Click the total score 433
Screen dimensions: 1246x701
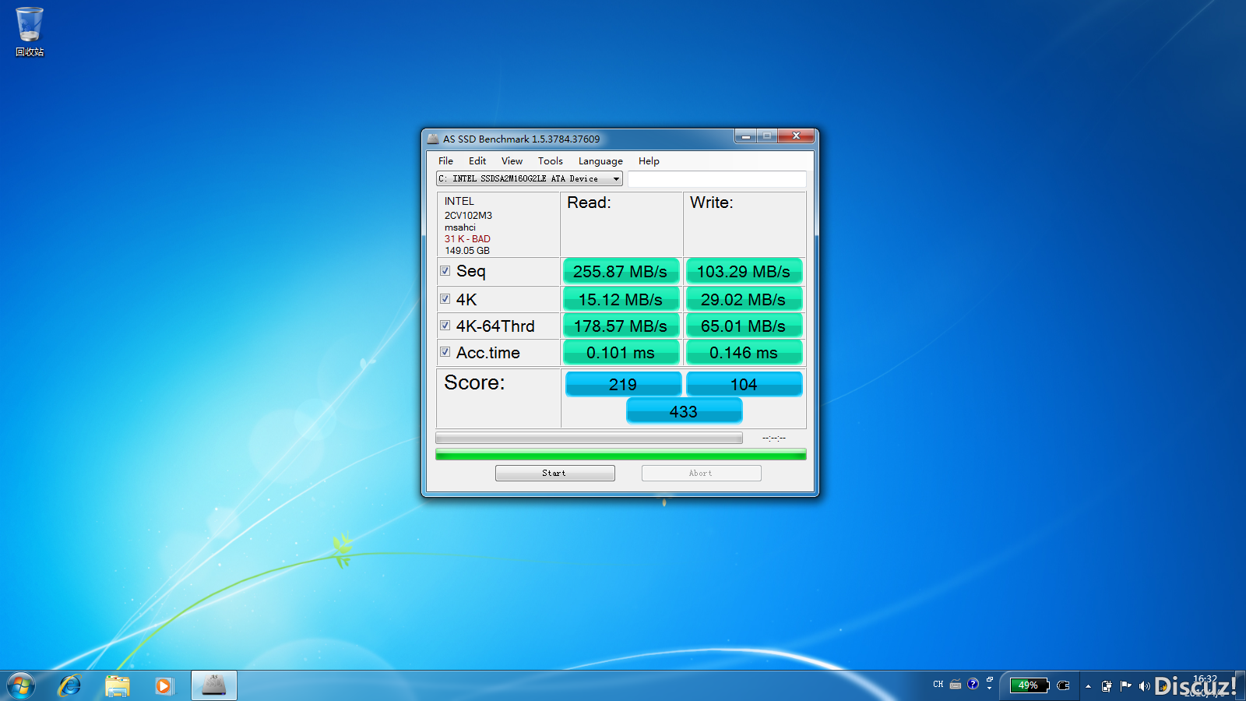pos(684,411)
